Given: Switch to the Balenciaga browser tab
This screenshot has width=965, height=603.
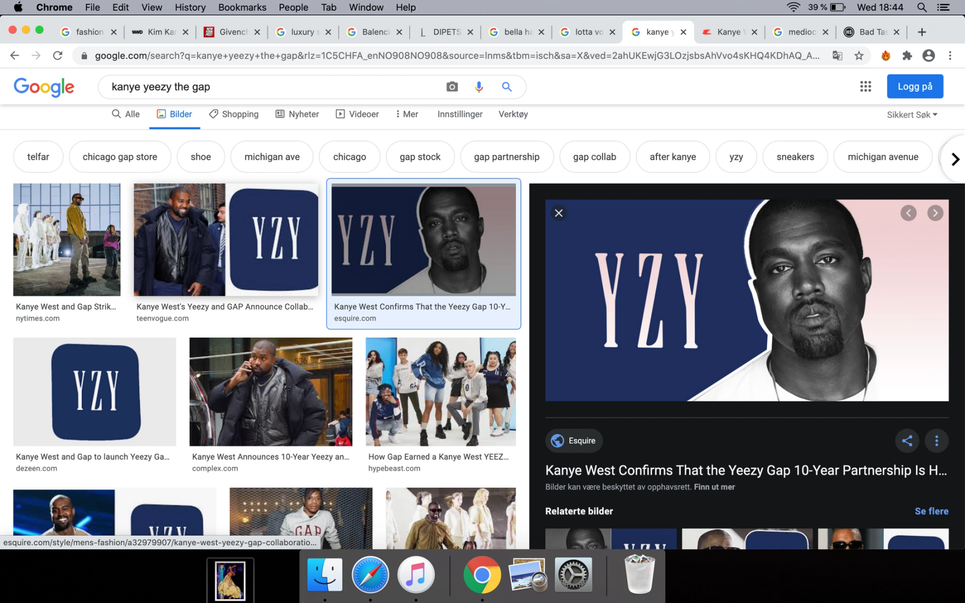Looking at the screenshot, I should [374, 32].
